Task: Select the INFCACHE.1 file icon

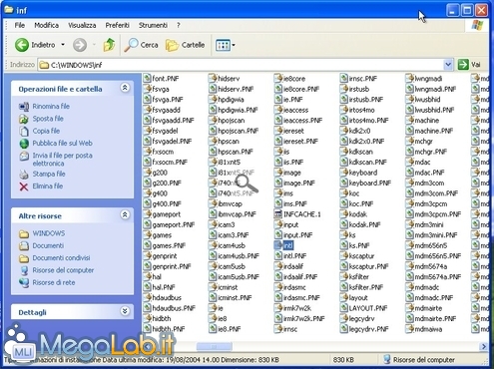Action: click(x=278, y=214)
